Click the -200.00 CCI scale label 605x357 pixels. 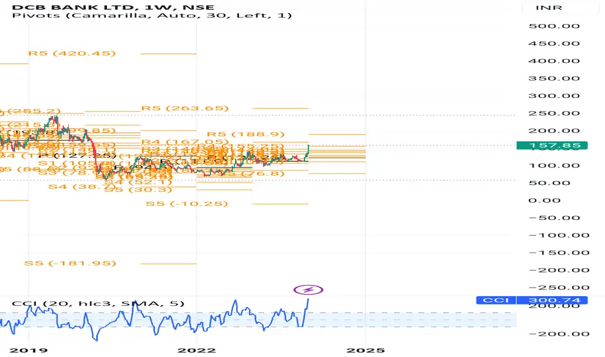pos(559,334)
